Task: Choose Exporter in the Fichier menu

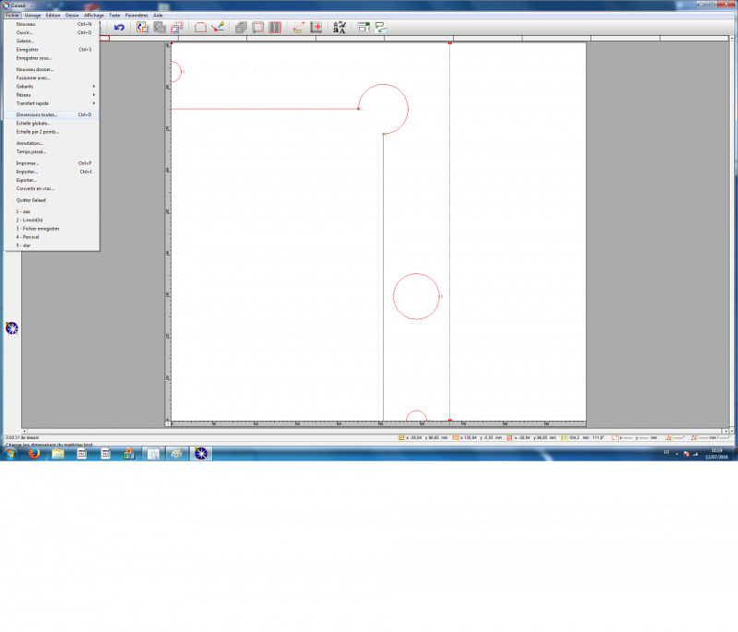Action: click(27, 180)
